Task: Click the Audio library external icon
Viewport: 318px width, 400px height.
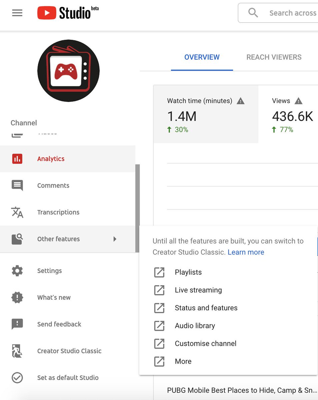Action: (159, 326)
